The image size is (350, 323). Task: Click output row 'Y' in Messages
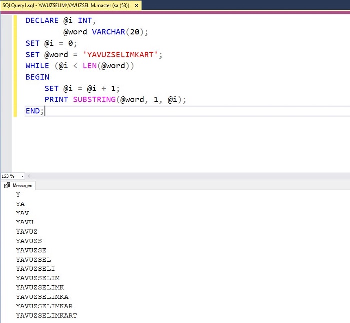tap(18, 195)
